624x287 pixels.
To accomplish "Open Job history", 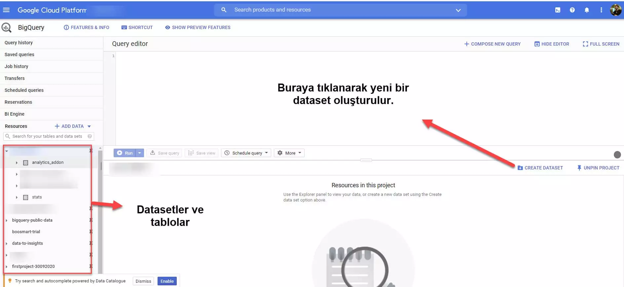I will click(52, 66).
